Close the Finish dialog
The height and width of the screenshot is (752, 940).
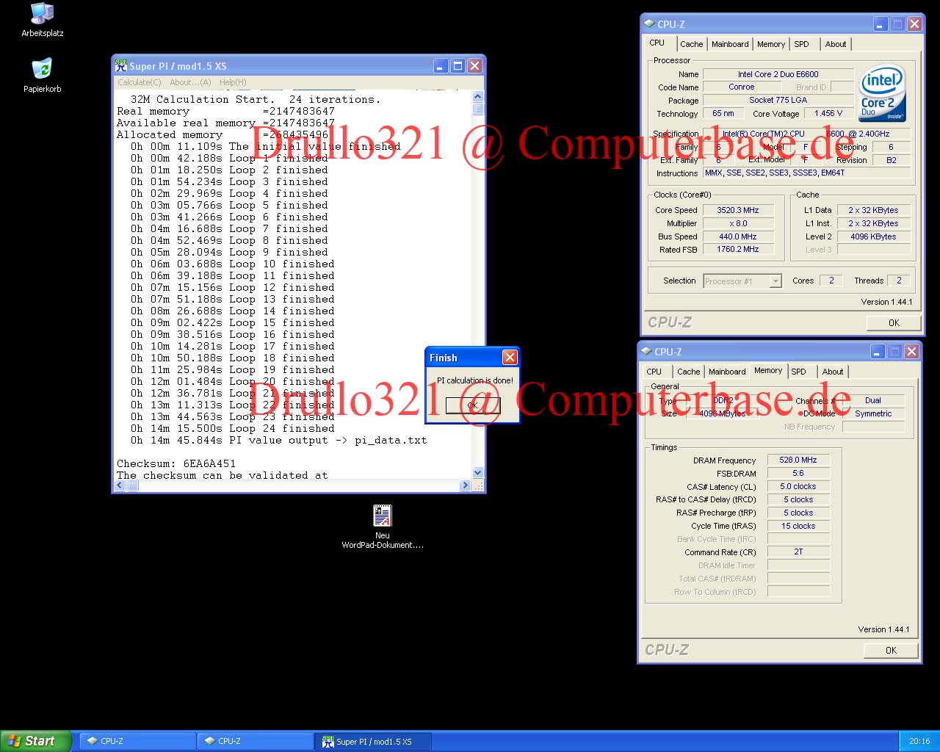pyautogui.click(x=510, y=358)
